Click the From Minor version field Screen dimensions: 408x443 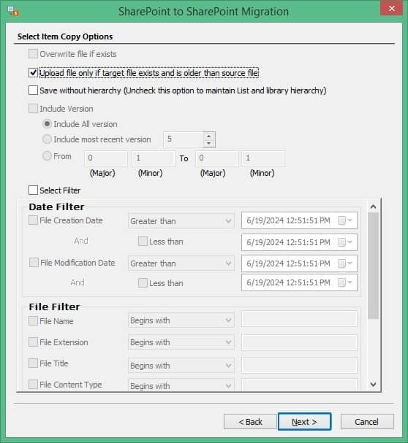(x=153, y=158)
